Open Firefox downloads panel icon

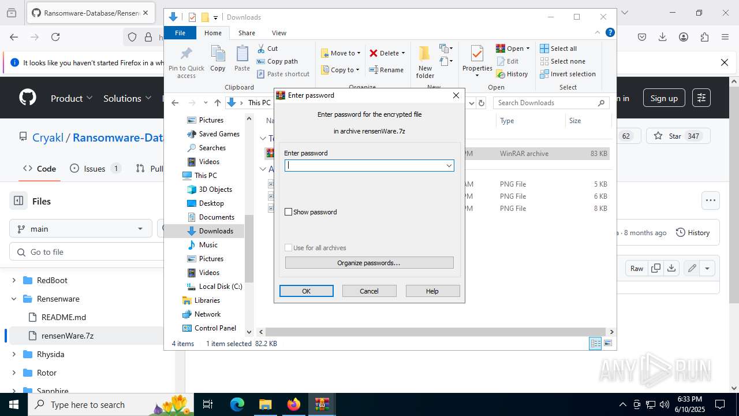coord(663,37)
